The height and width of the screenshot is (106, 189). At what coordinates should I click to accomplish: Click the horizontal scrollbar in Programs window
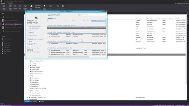(69, 57)
